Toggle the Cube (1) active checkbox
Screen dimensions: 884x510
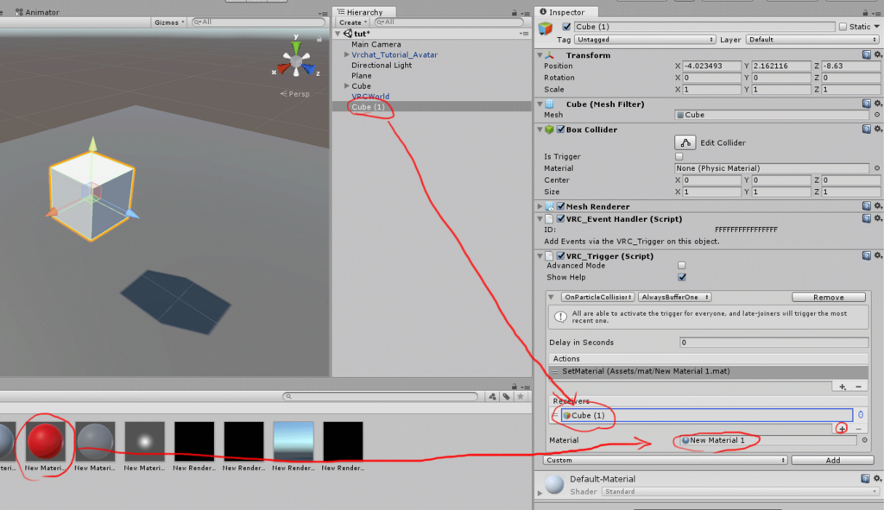pyautogui.click(x=566, y=27)
